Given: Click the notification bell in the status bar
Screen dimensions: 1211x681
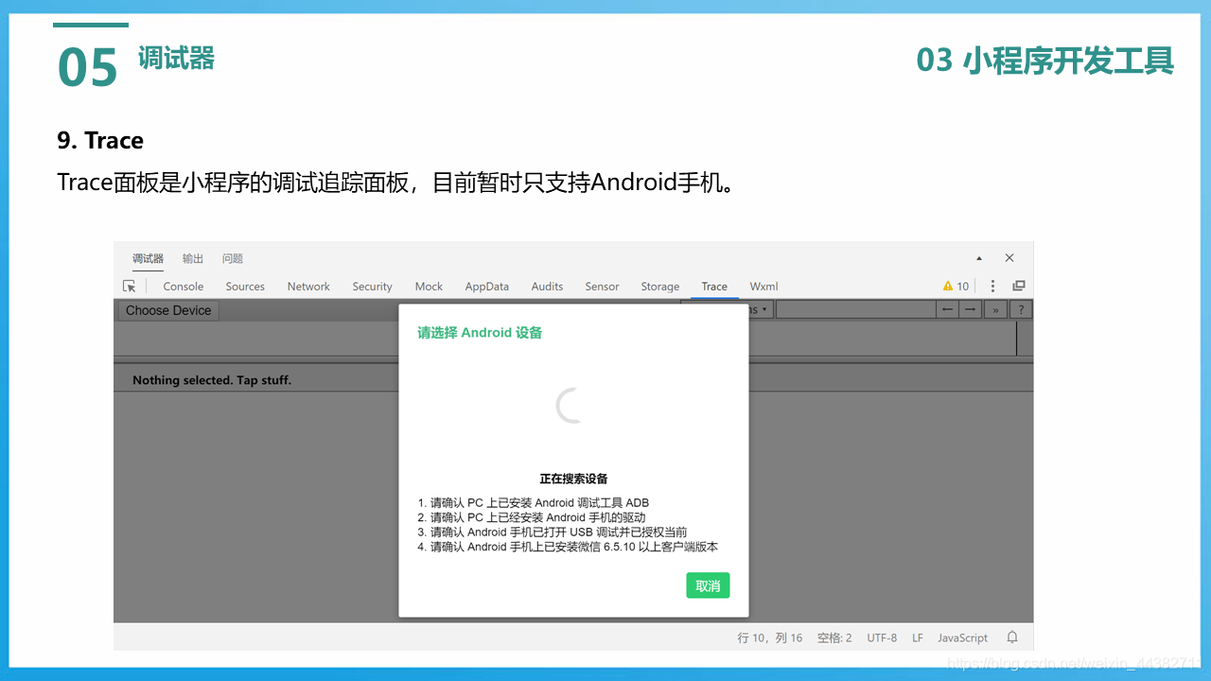Looking at the screenshot, I should (1012, 637).
